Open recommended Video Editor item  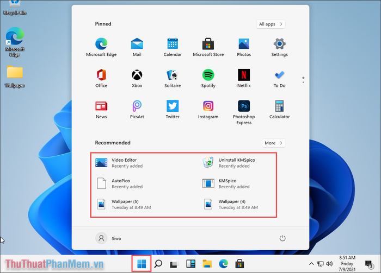124,163
